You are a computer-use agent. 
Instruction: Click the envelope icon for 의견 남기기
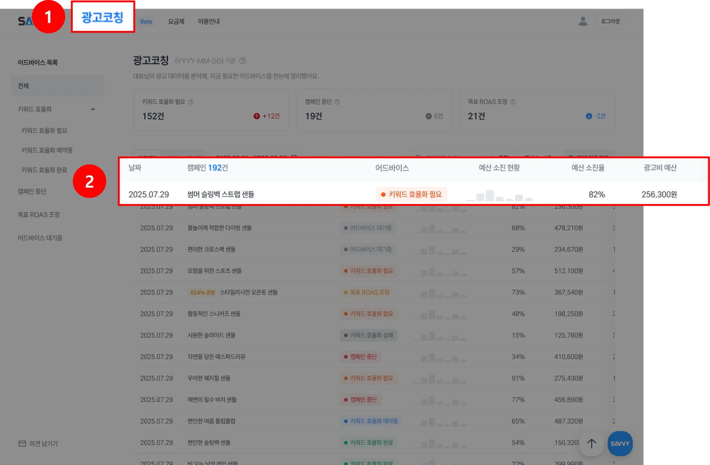tap(22, 443)
